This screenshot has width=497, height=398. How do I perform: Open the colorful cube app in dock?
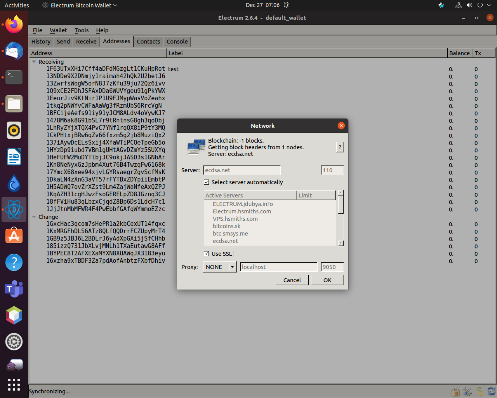click(14, 315)
